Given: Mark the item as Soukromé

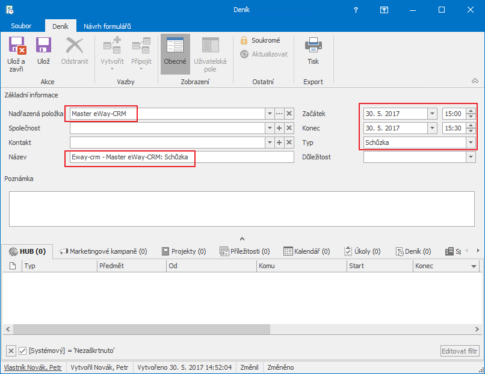Looking at the screenshot, I should pyautogui.click(x=261, y=40).
